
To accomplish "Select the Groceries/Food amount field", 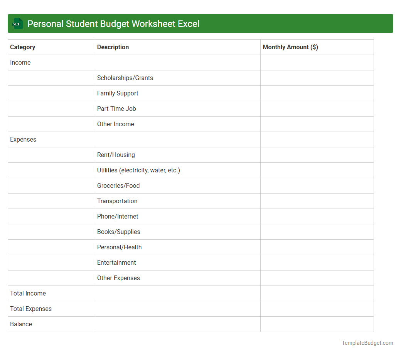I will pyautogui.click(x=317, y=185).
